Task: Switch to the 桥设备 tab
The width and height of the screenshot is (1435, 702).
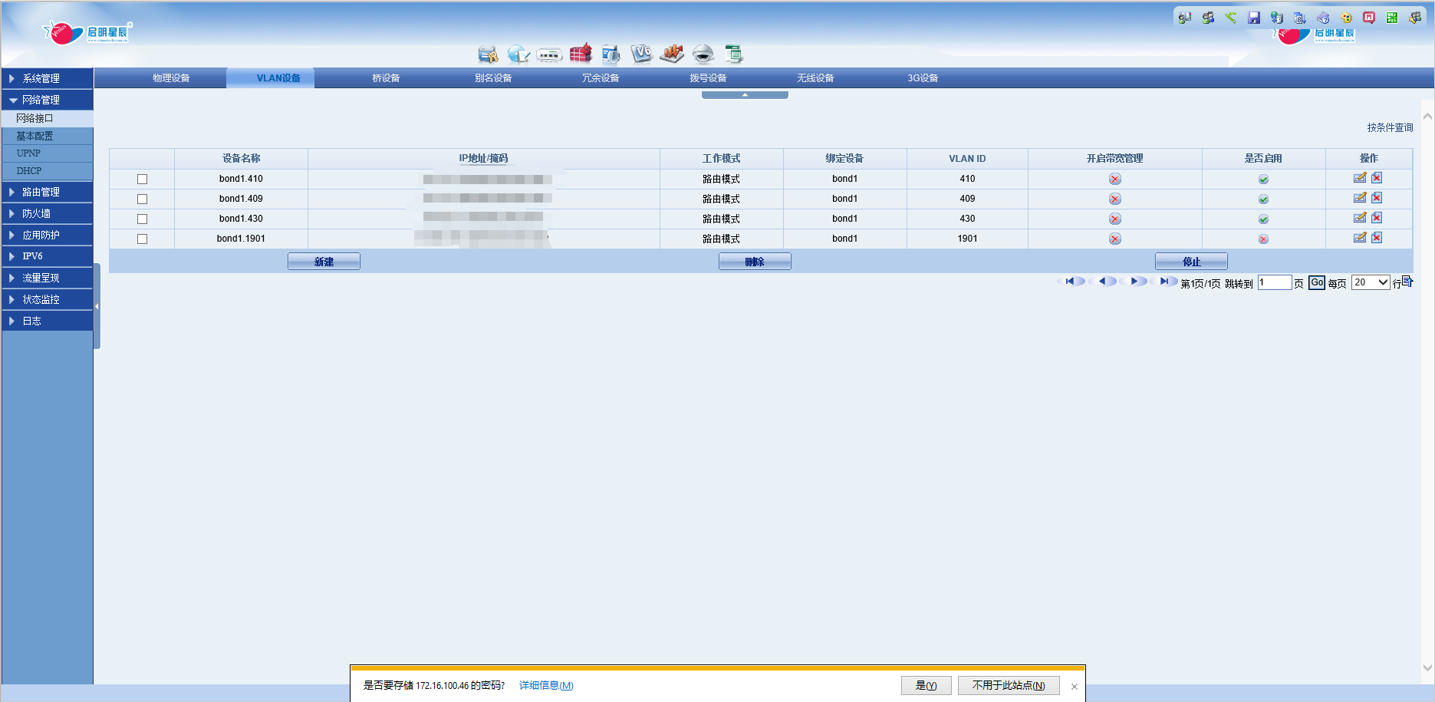Action: (x=386, y=78)
